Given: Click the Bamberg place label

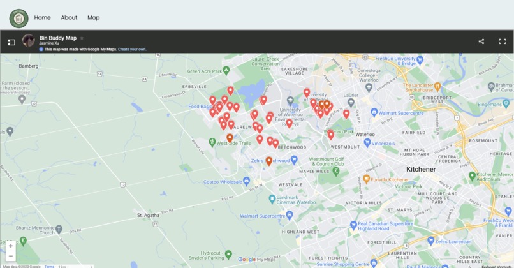Looking at the screenshot, I should coord(29,66).
